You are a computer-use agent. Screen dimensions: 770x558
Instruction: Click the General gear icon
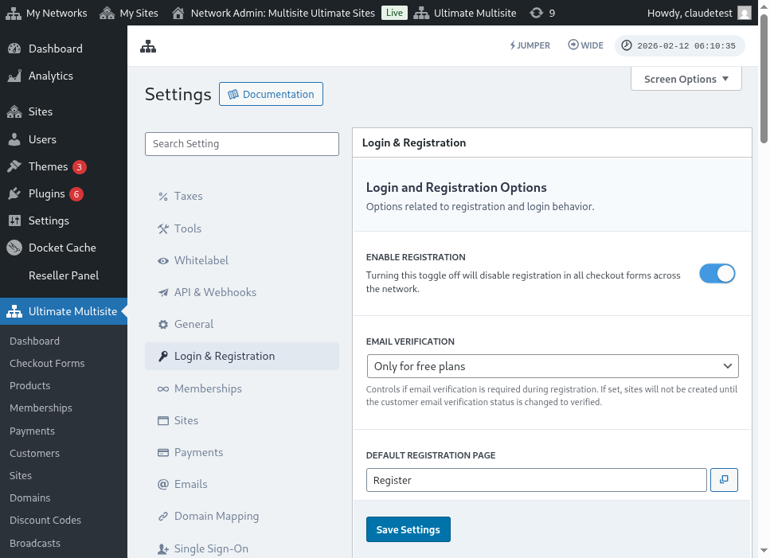click(163, 325)
